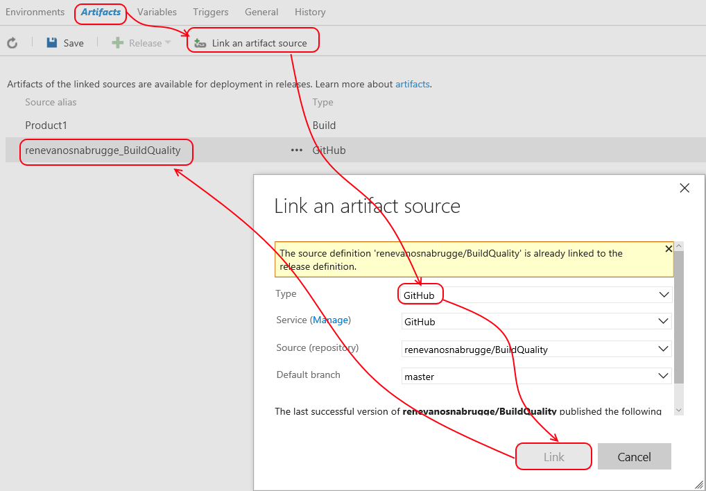
Task: Open the Triggers tab
Action: click(211, 12)
